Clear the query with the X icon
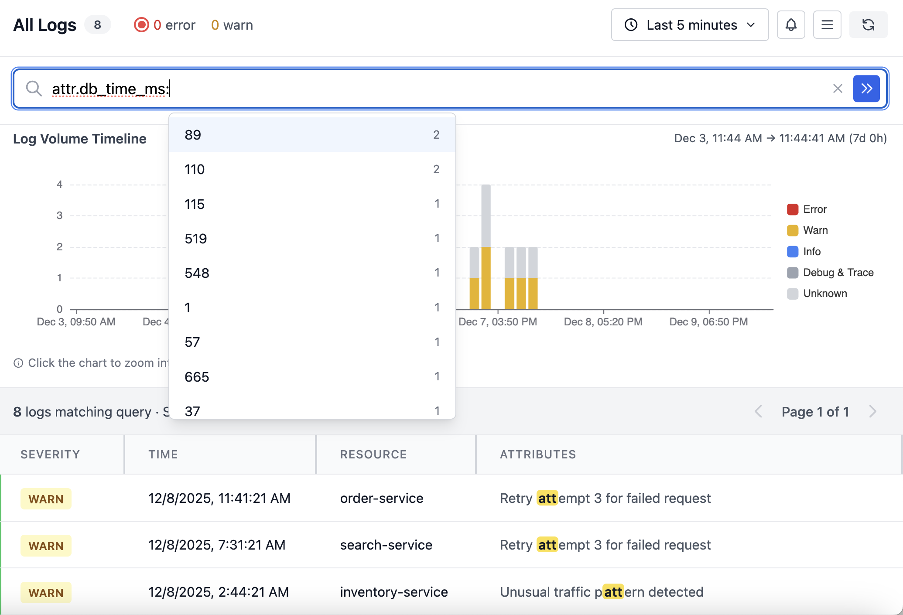The width and height of the screenshot is (903, 615). pyautogui.click(x=838, y=89)
